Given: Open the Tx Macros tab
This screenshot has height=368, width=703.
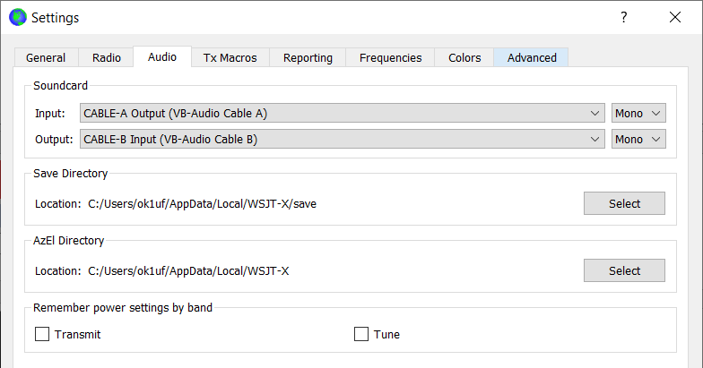Looking at the screenshot, I should click(x=230, y=57).
